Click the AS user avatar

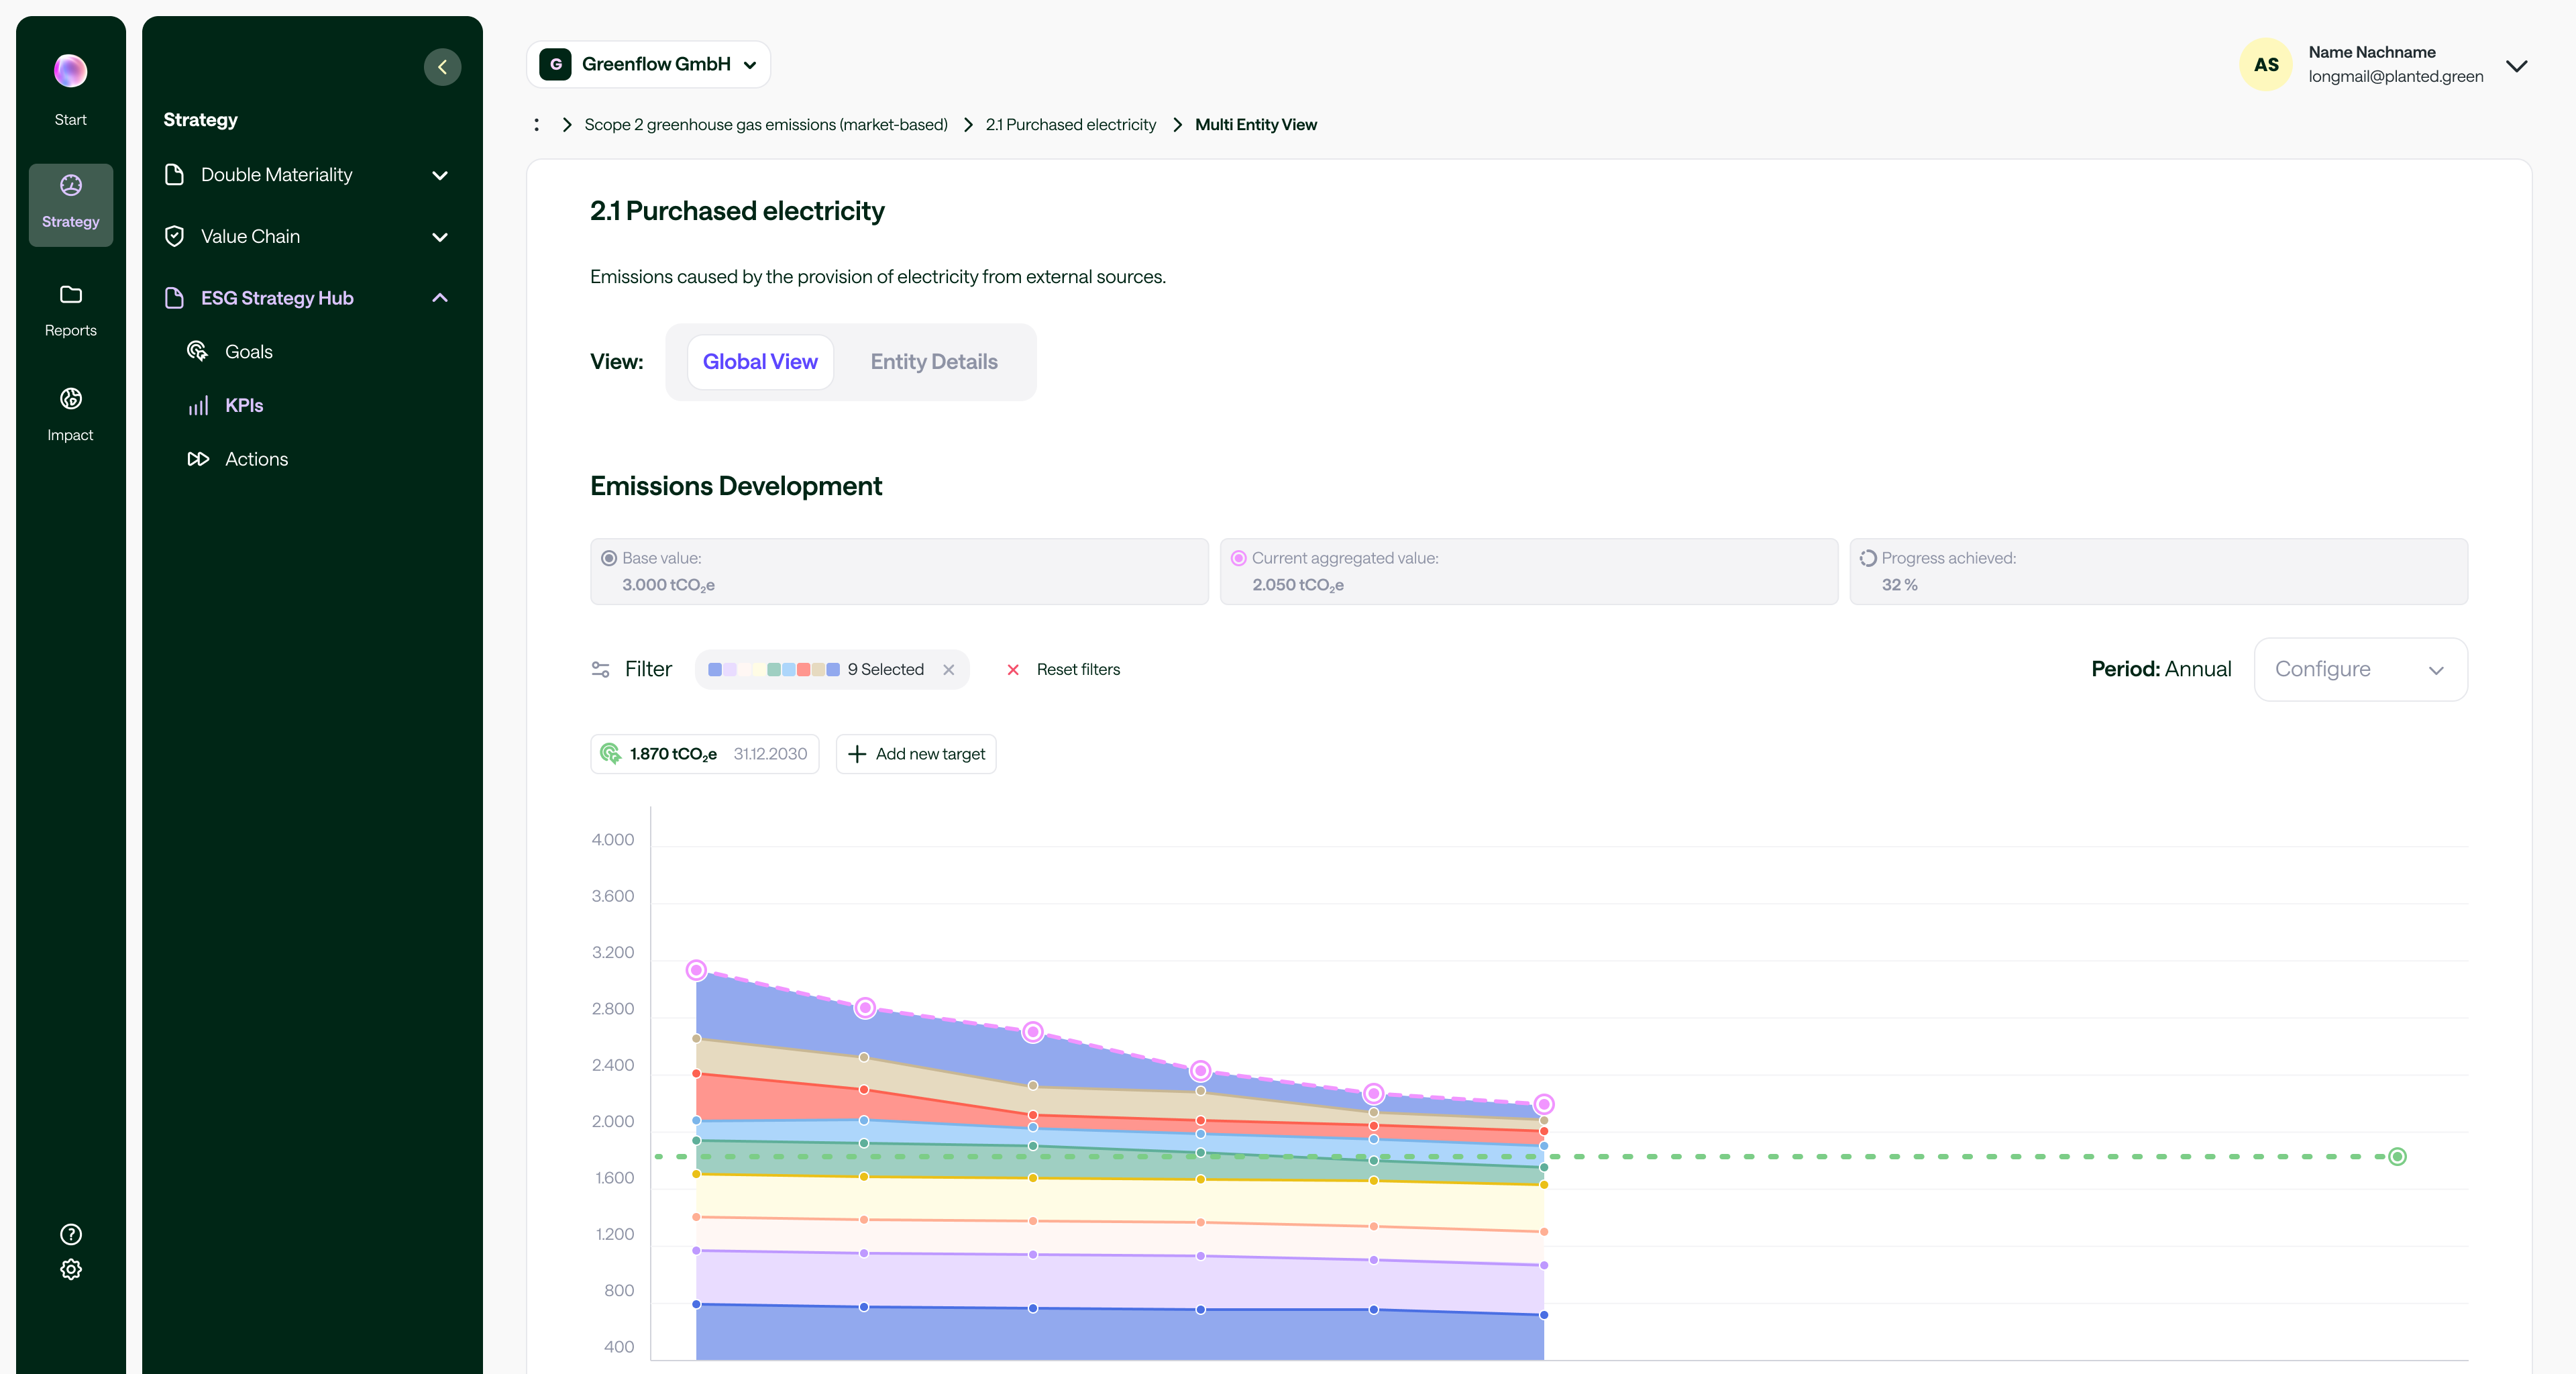click(2266, 64)
